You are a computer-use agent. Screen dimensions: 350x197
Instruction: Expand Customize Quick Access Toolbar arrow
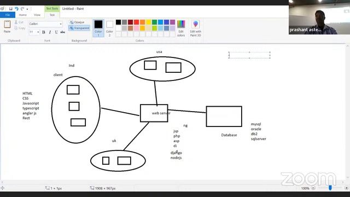click(27, 9)
